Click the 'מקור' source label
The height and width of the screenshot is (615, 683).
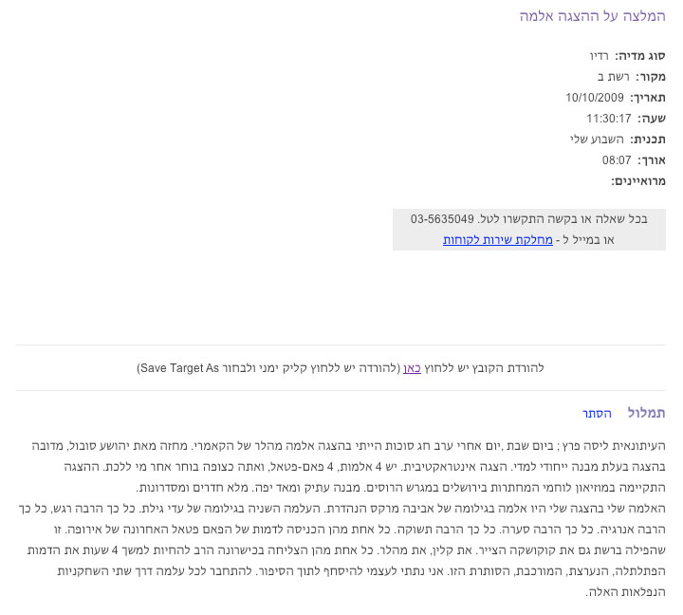pyautogui.click(x=650, y=77)
